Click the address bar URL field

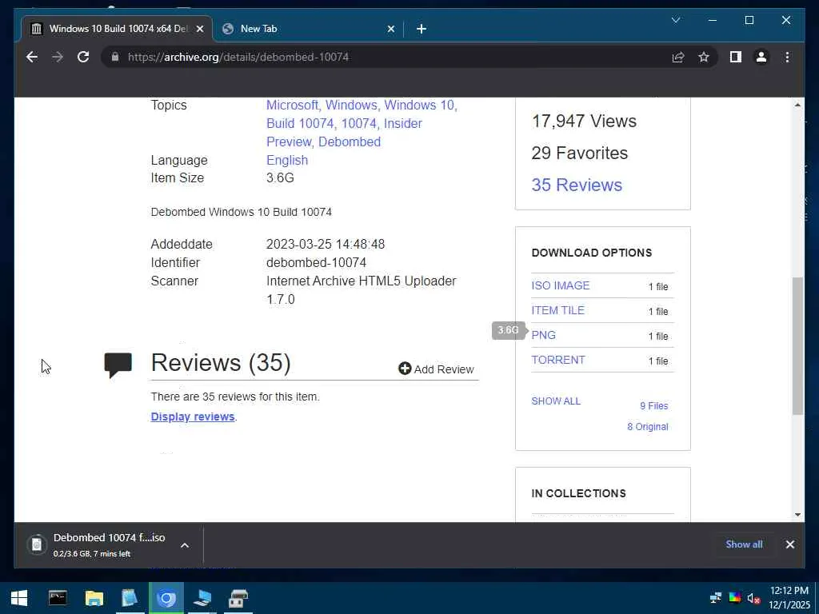tap(386, 57)
